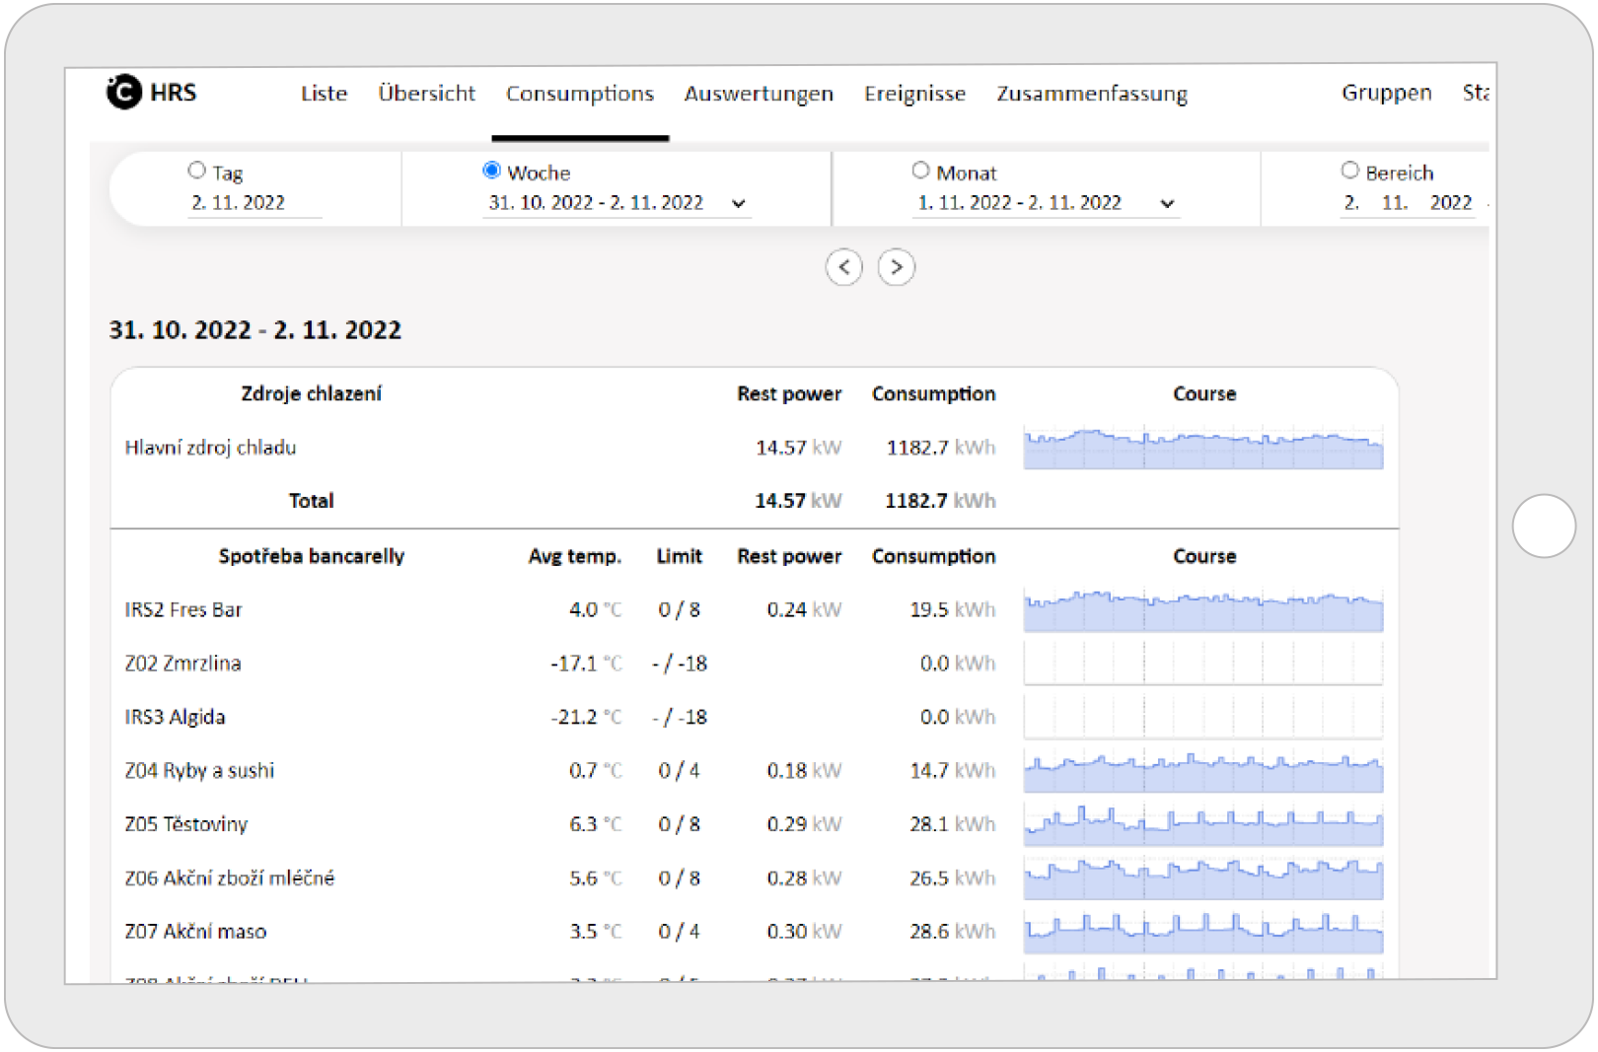
Task: Open Z06 Akční zboží mléčné course chart
Action: 1203,877
